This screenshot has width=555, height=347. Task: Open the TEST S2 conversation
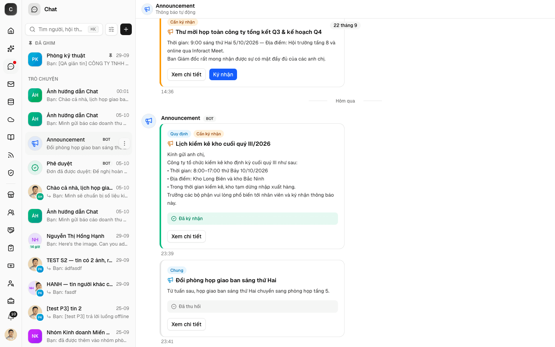(x=79, y=264)
